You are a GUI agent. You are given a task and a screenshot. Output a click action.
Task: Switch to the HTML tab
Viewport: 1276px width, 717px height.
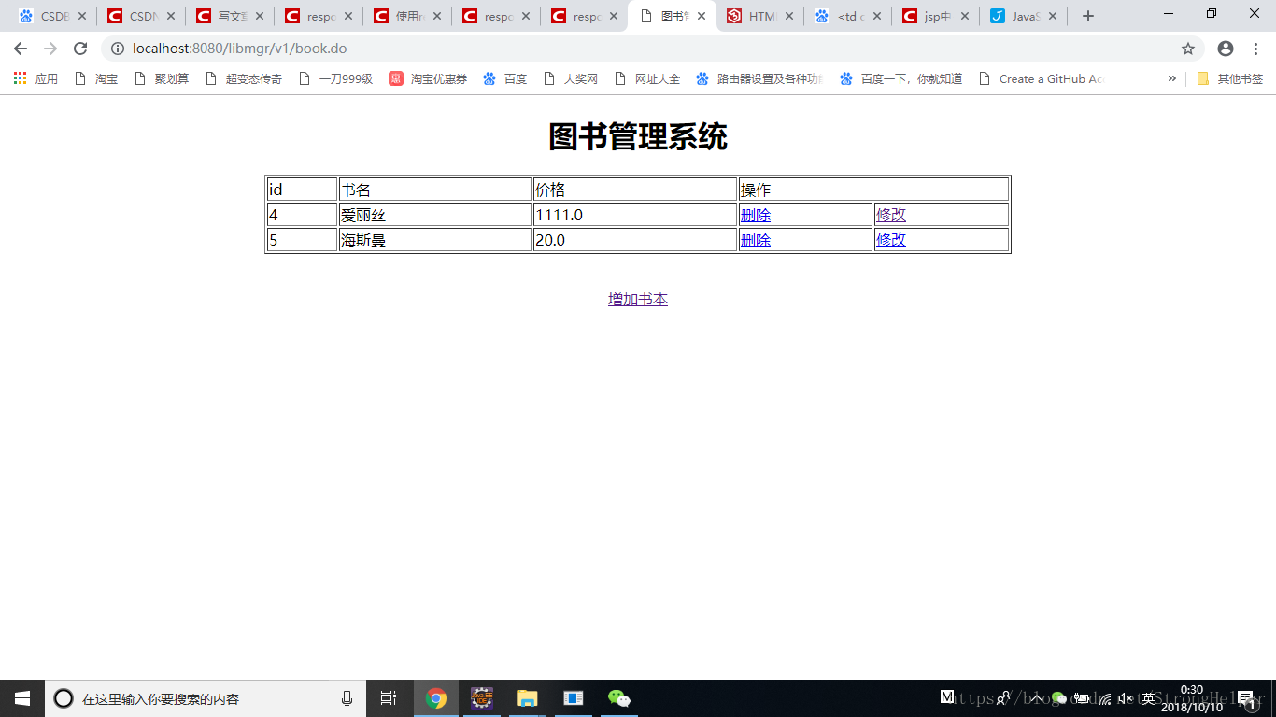coord(760,16)
